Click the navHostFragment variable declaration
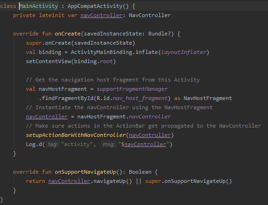The height and width of the screenshot is (205, 268). (63, 89)
